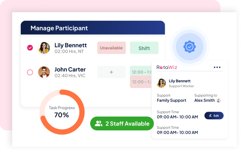242x152 pixels.
Task: Open the three-dot menu on RotaWiz card
Action: 217,67
